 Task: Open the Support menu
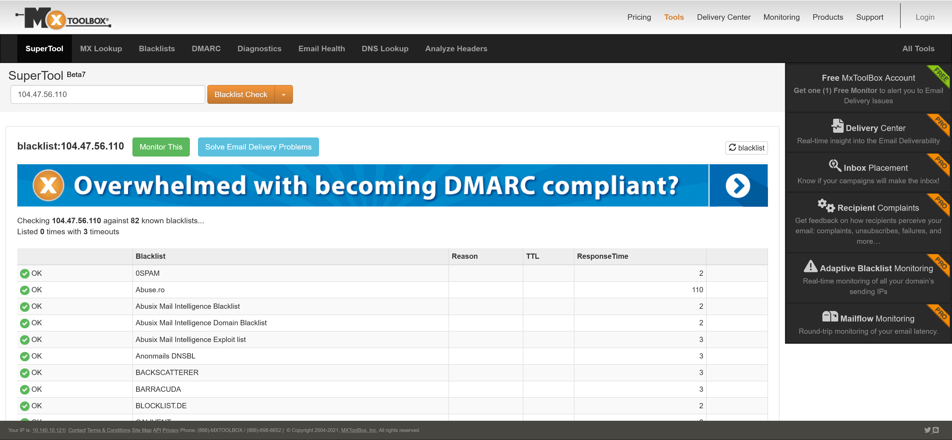869,17
